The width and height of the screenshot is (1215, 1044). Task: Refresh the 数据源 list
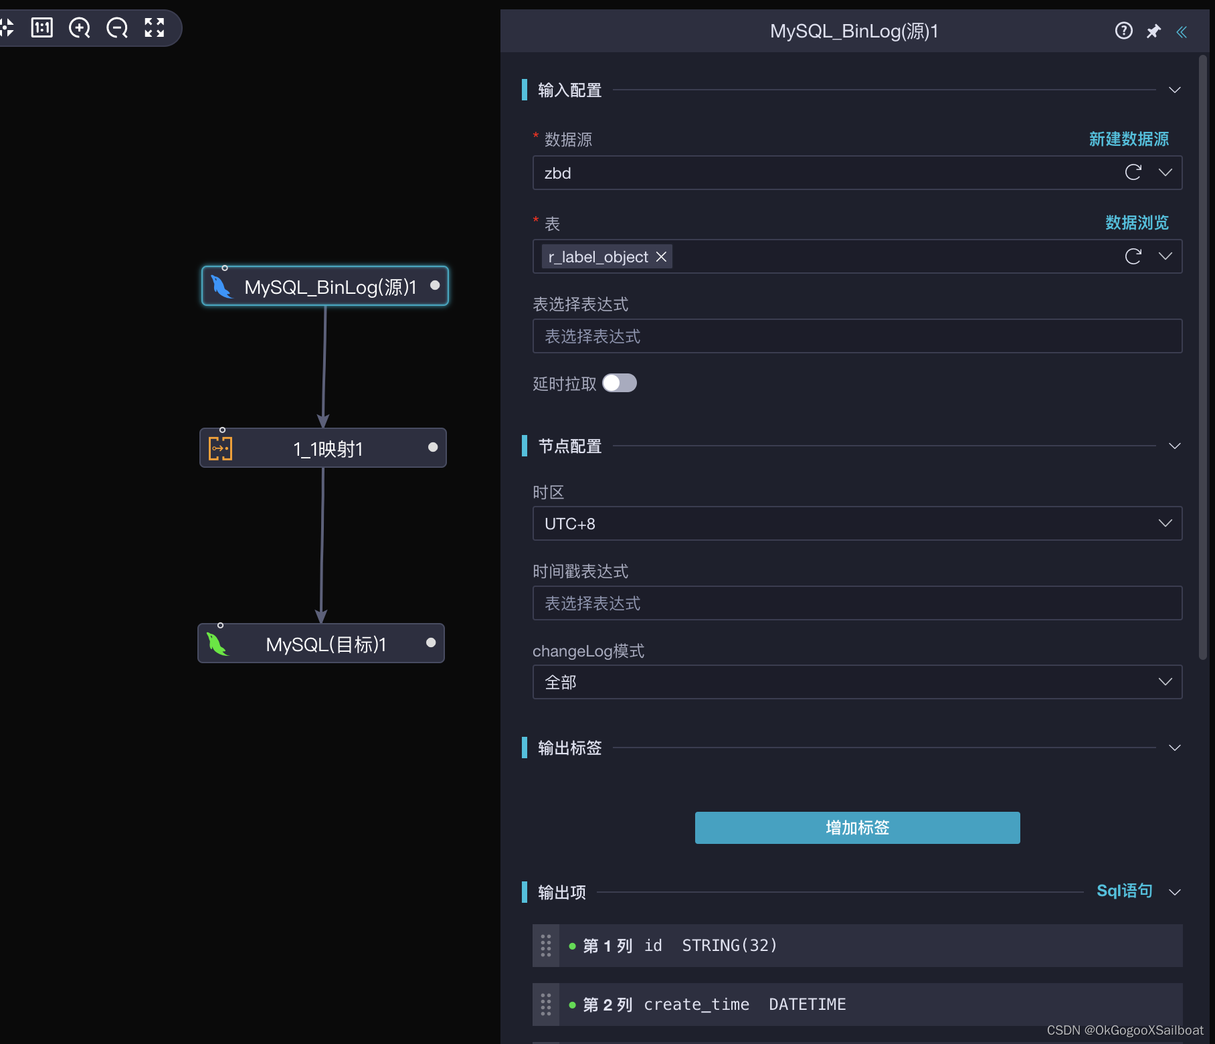pyautogui.click(x=1133, y=173)
